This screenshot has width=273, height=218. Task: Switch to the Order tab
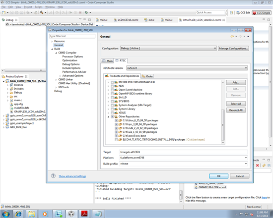click(x=147, y=76)
